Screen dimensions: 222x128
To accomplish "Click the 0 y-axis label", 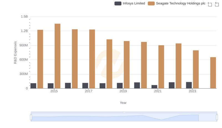I will click(x=27, y=88).
